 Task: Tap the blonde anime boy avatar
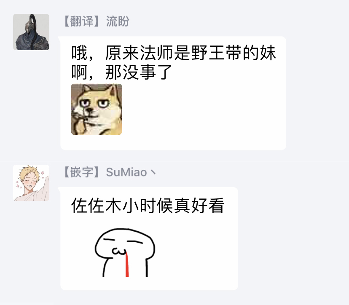(x=31, y=183)
